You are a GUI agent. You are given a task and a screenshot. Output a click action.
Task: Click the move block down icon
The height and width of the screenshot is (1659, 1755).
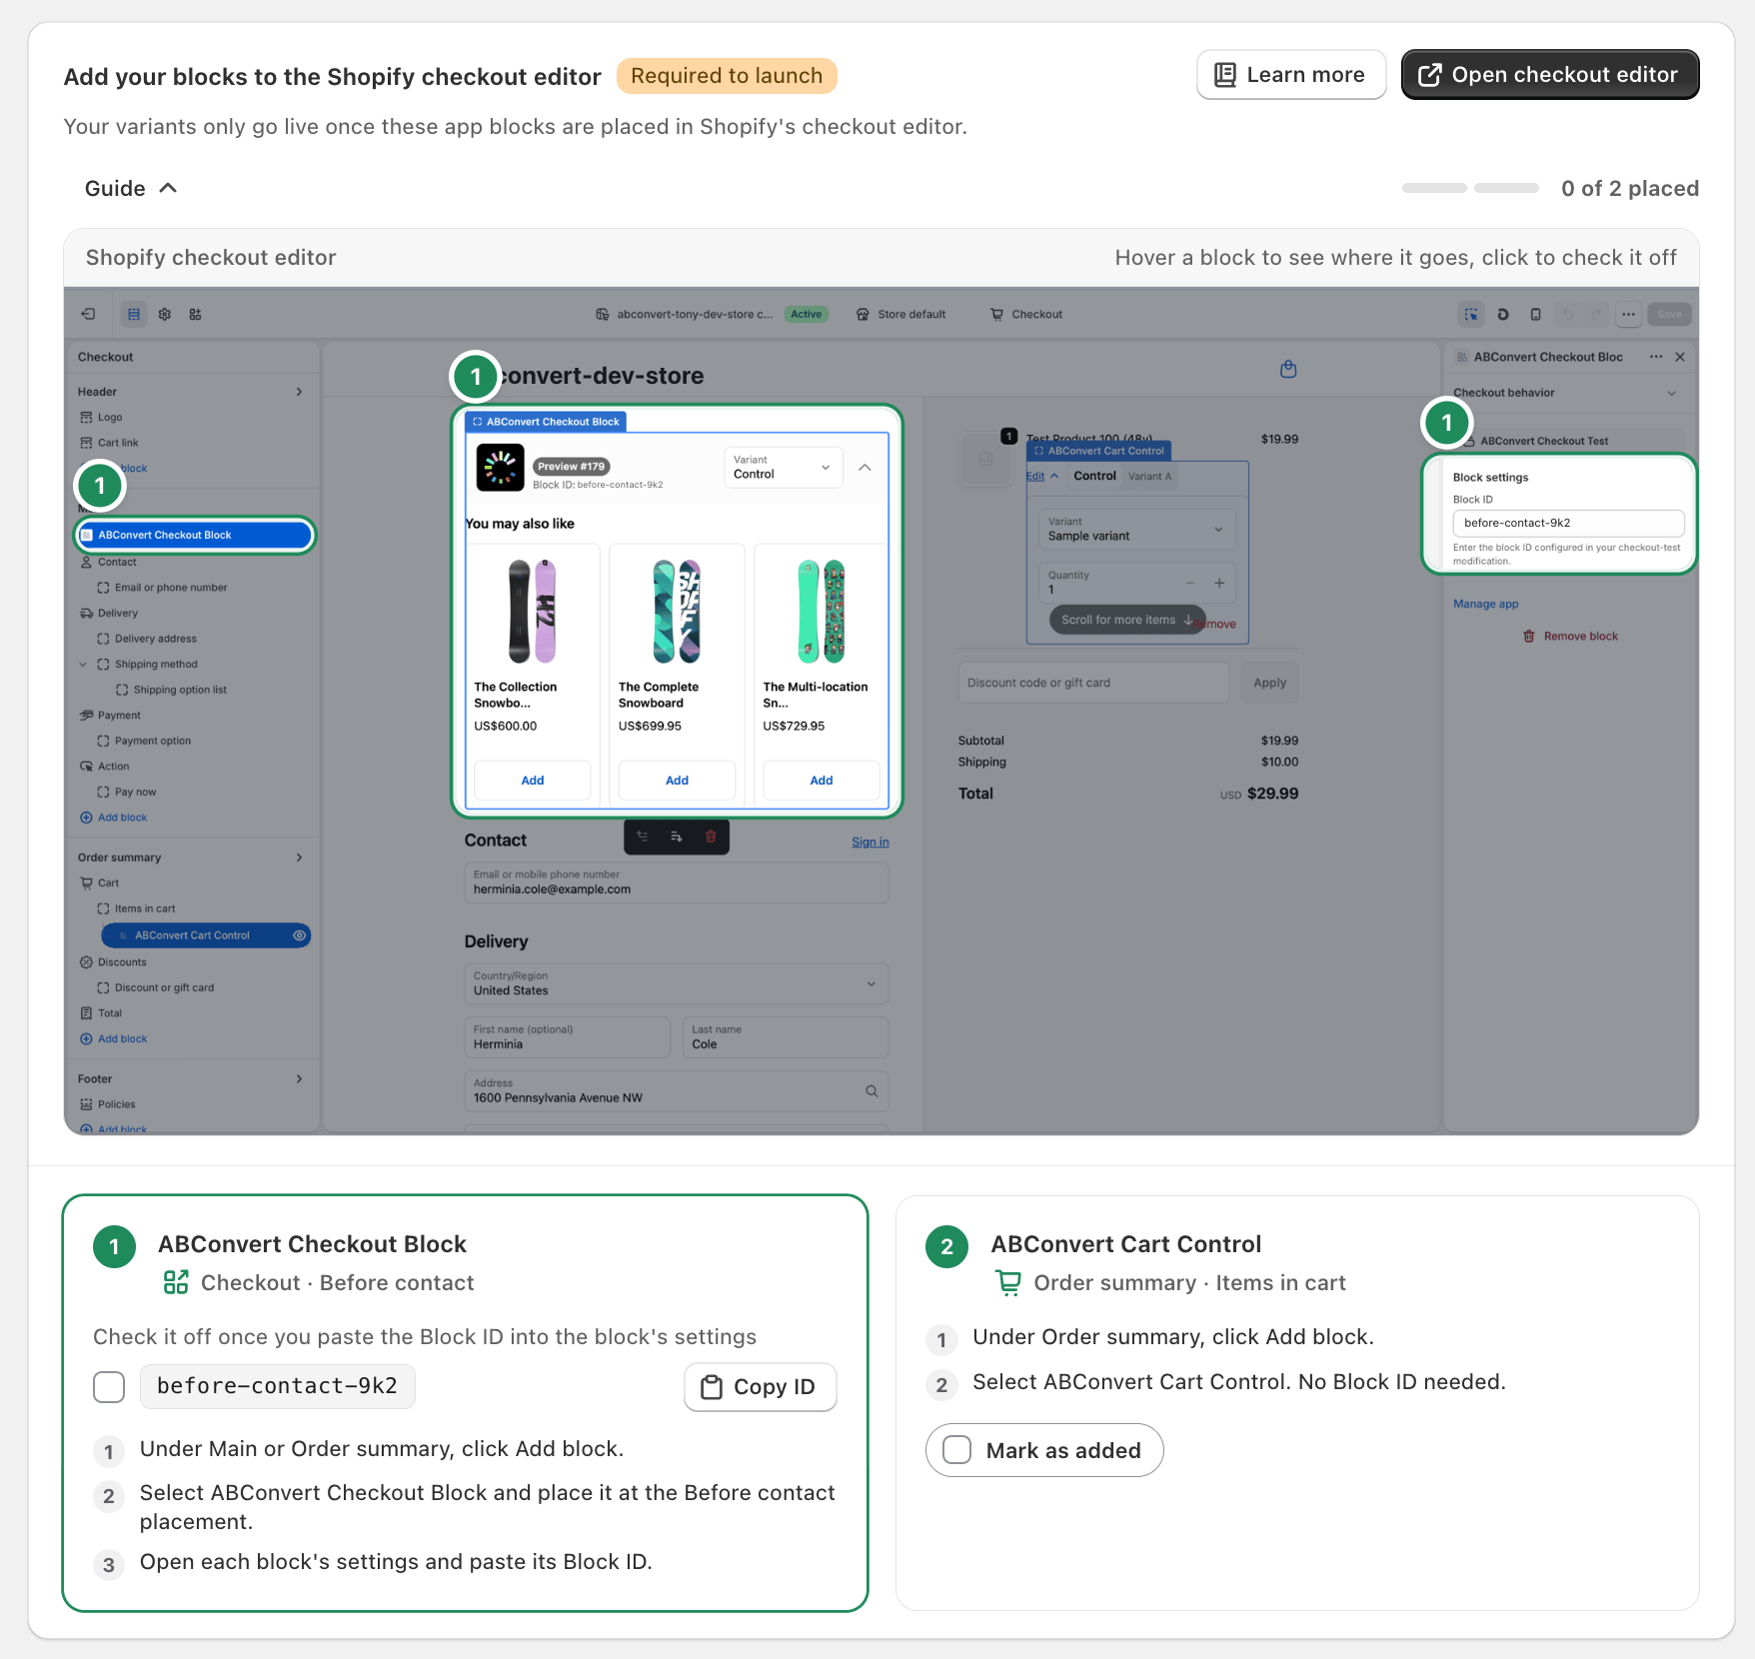(677, 836)
